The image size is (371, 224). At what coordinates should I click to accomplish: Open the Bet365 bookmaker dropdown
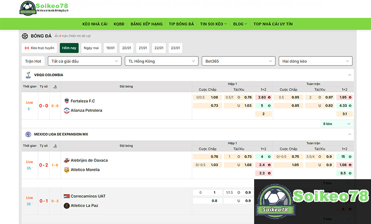pos(237,61)
